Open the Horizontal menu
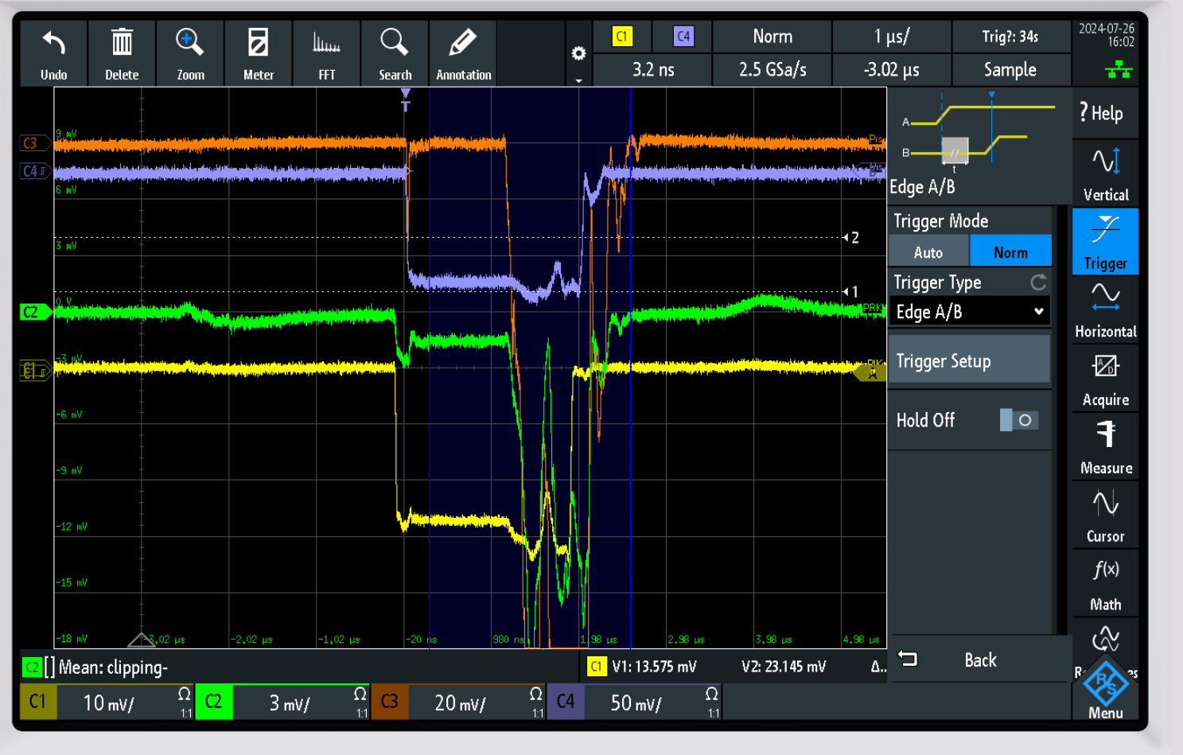Screen dimensions: 1183x755 pos(1105,310)
